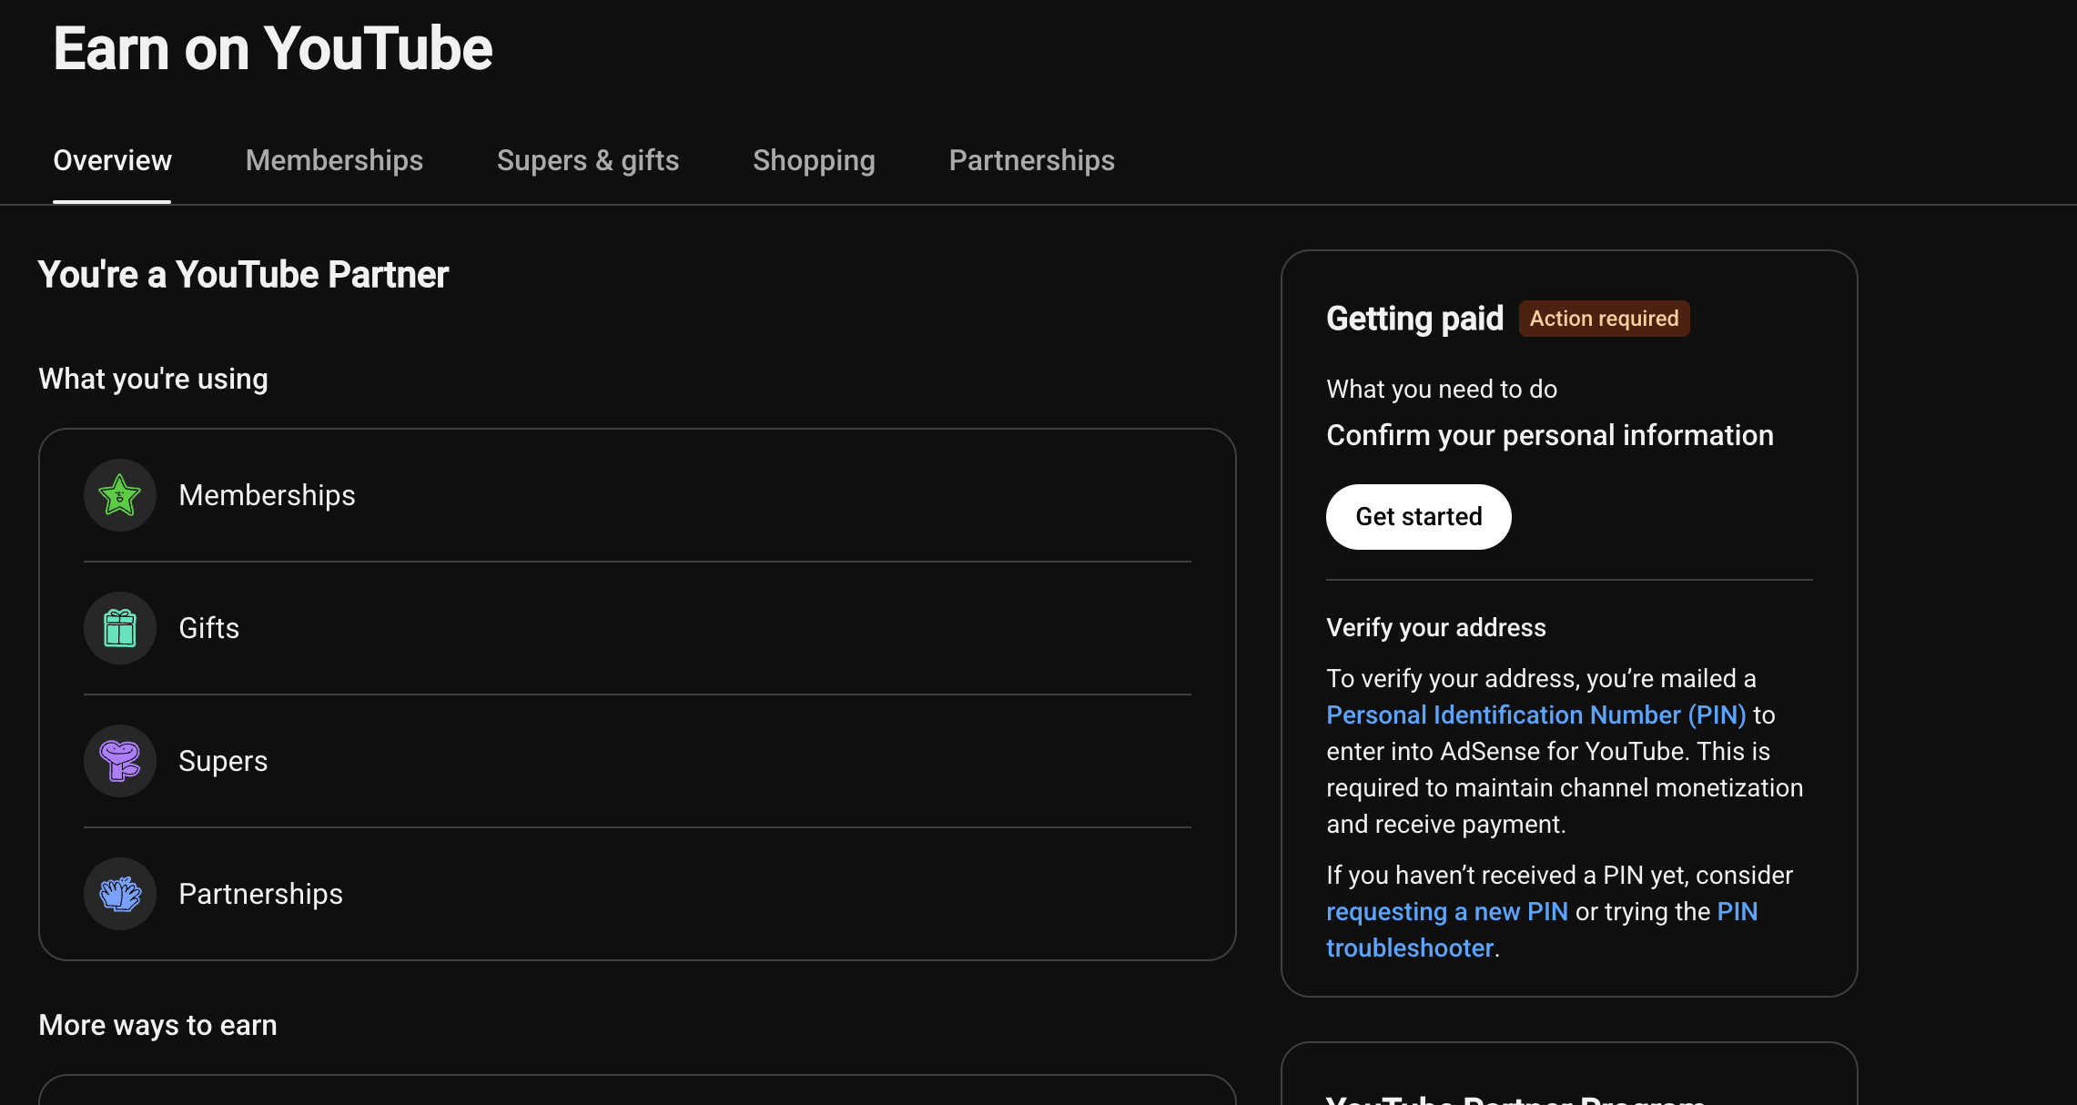Click the What you're using subheading
The width and height of the screenshot is (2077, 1105).
(x=153, y=379)
